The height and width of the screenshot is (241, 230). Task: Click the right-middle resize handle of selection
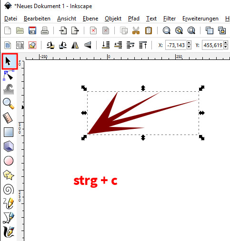point(202,113)
